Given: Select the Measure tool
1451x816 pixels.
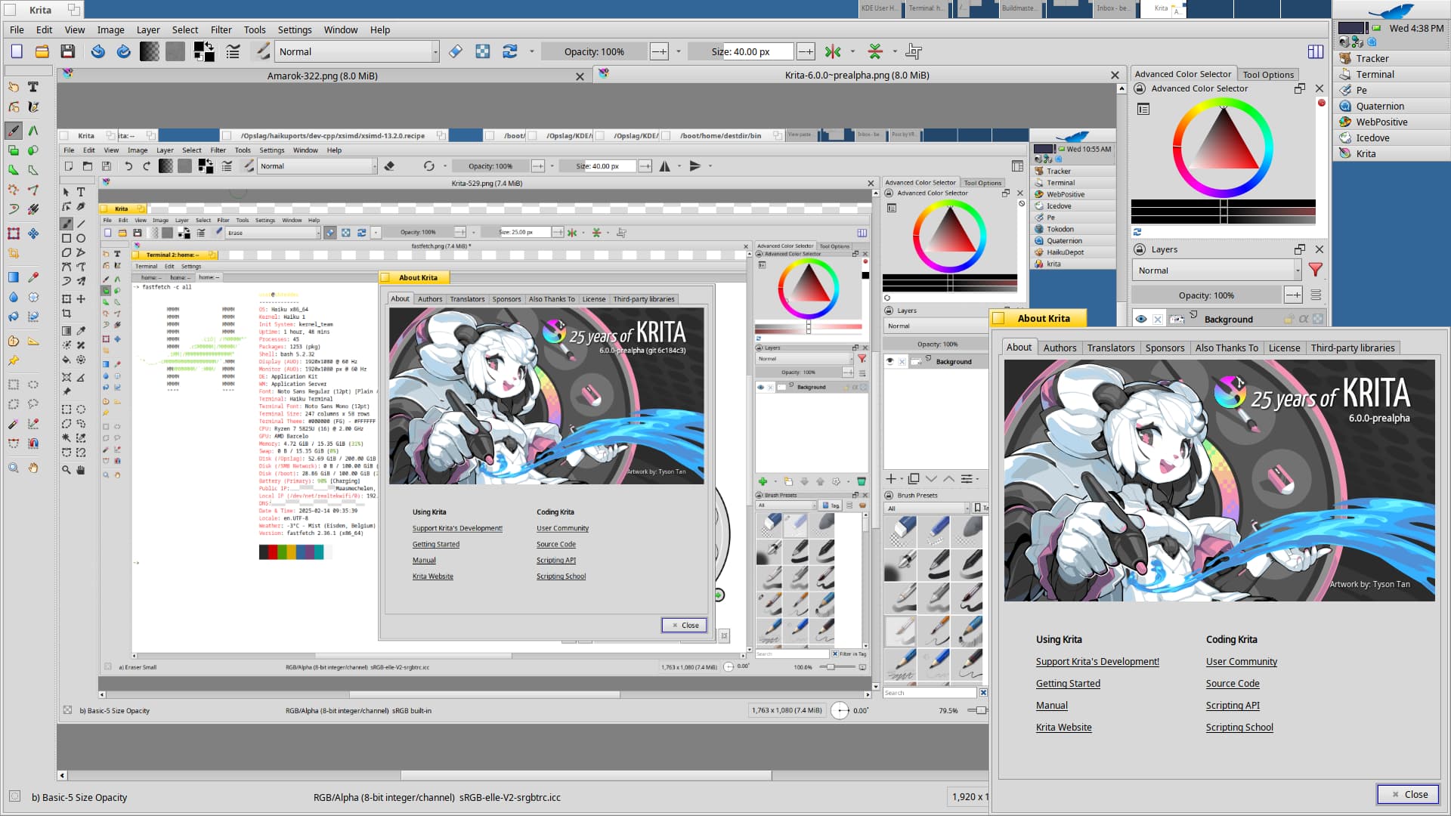Looking at the screenshot, I should coord(33,341).
